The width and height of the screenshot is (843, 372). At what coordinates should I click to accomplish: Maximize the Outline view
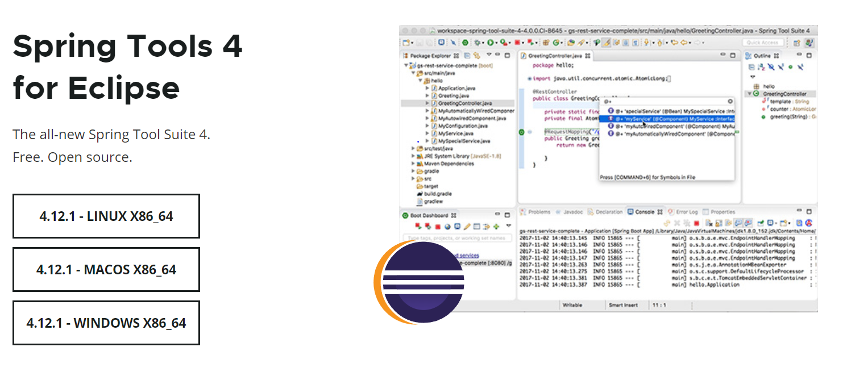click(x=809, y=56)
